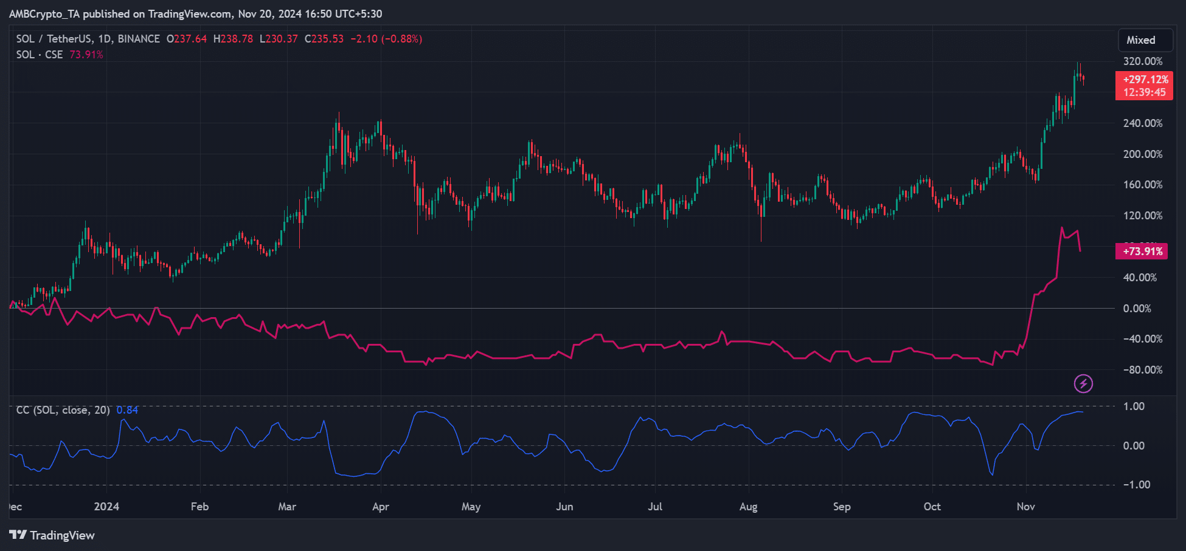The width and height of the screenshot is (1186, 551).
Task: Click the red +297.12% price label
Action: click(x=1145, y=80)
